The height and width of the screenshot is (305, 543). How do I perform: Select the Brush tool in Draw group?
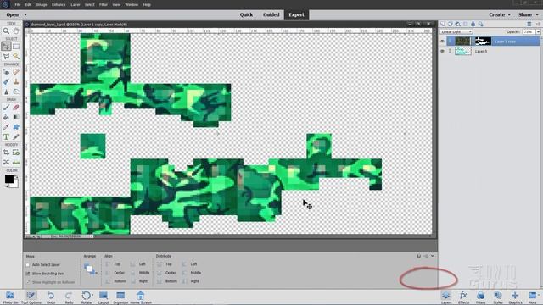pos(6,108)
